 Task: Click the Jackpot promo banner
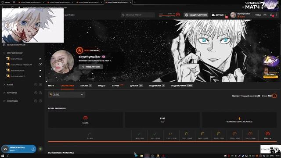click(x=270, y=61)
